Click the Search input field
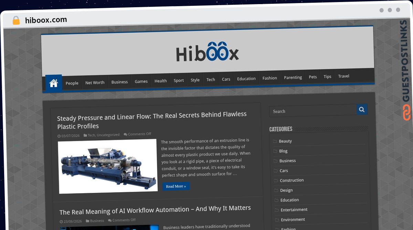The width and height of the screenshot is (413, 230). tap(313, 111)
